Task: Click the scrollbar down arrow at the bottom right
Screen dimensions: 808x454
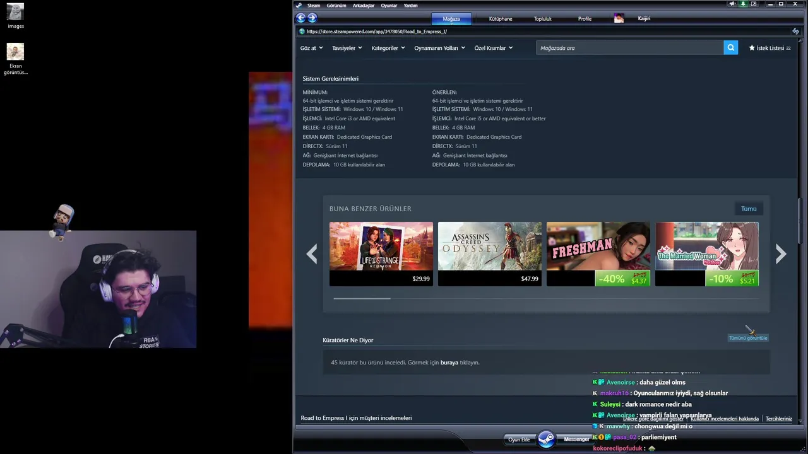Action: [799, 420]
